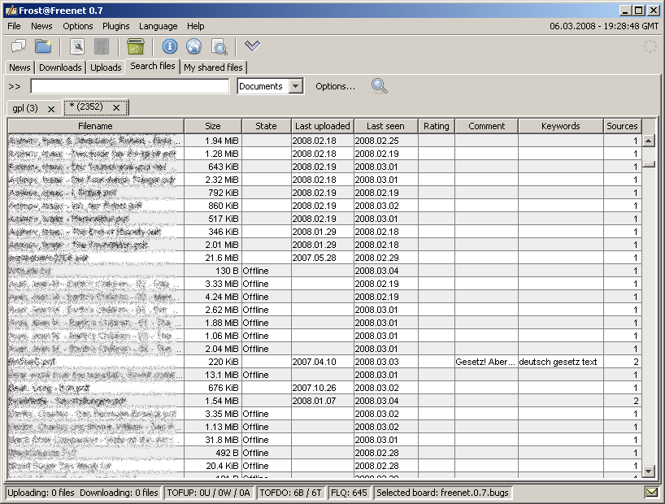Sort by the Last uploaded column header
Screen dimensions: 665x504
click(322, 126)
